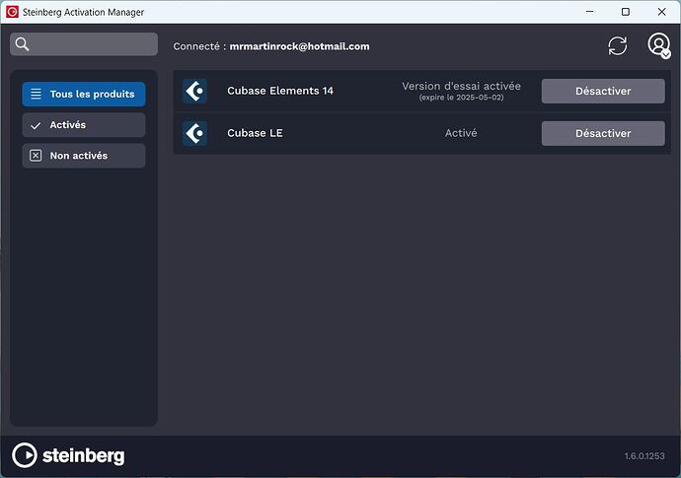Click the Version d'essai activée status

pos(461,86)
